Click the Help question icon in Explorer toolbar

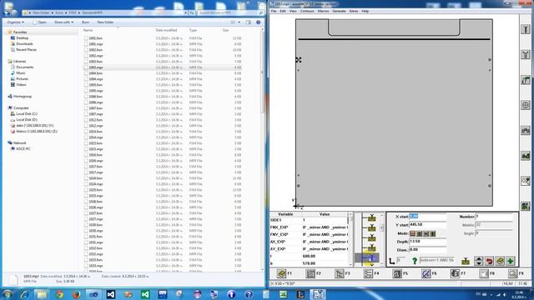pos(258,22)
